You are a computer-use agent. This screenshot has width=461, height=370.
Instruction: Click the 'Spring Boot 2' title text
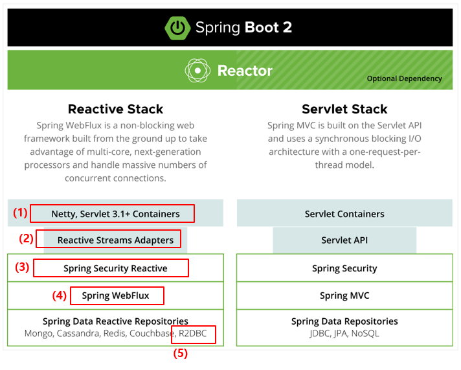pos(243,28)
